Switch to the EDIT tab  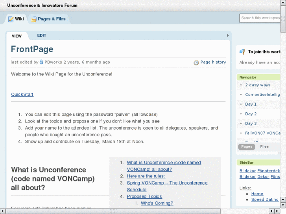(x=42, y=36)
